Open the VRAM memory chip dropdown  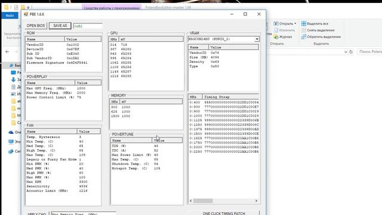tap(257, 39)
